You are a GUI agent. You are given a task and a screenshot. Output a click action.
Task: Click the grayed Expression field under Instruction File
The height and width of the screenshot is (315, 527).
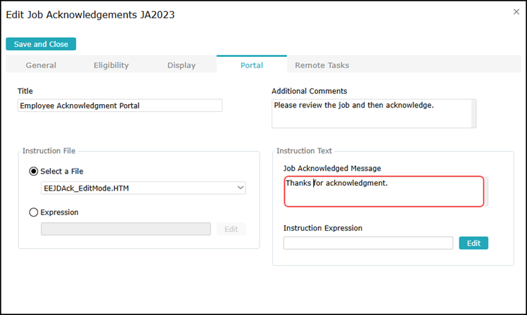126,229
